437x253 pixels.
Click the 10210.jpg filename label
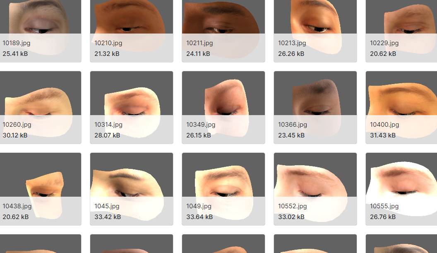coord(108,43)
